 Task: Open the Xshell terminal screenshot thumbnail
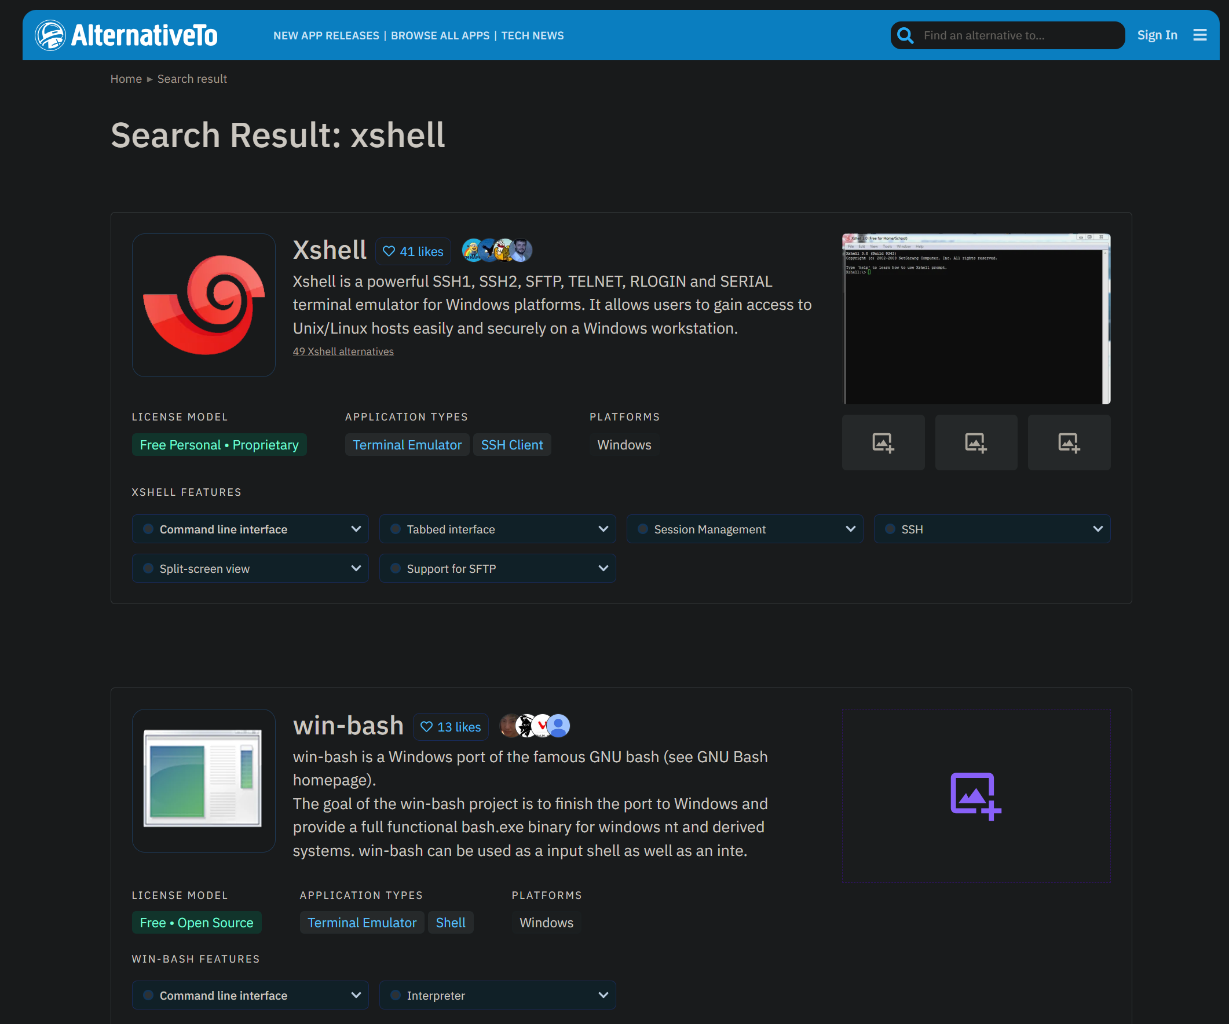(975, 319)
